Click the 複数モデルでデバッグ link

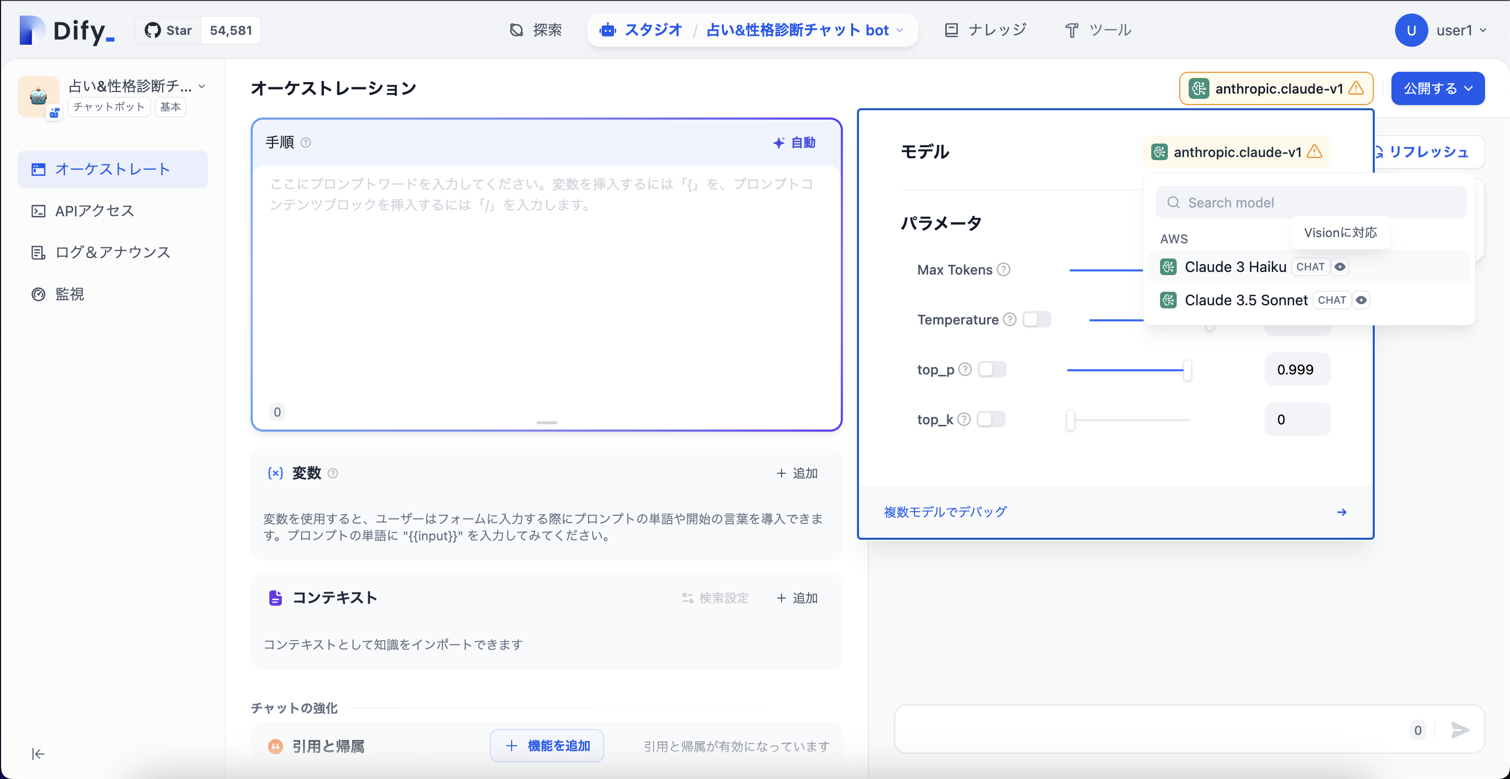(944, 511)
